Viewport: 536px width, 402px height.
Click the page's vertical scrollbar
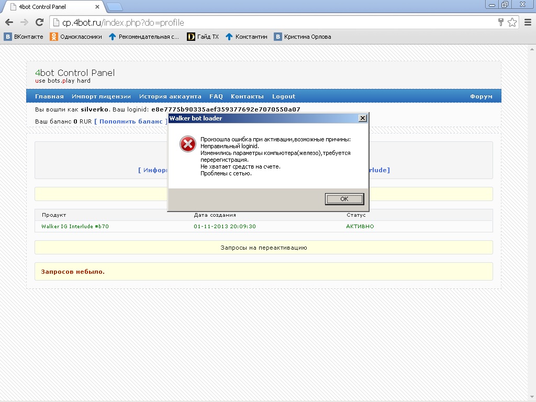[x=532, y=222]
